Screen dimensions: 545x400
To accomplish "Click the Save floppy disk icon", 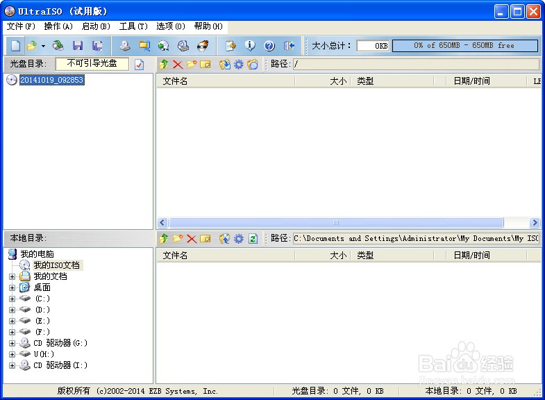I will click(x=78, y=46).
